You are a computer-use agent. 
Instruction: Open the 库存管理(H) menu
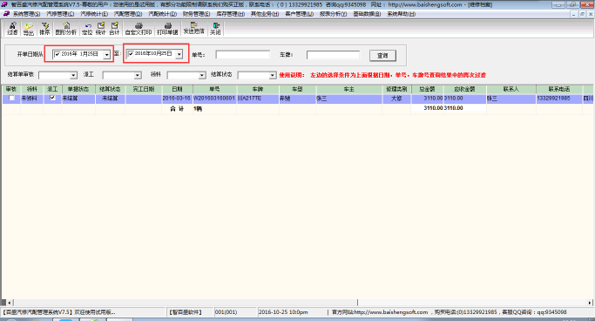(x=231, y=14)
